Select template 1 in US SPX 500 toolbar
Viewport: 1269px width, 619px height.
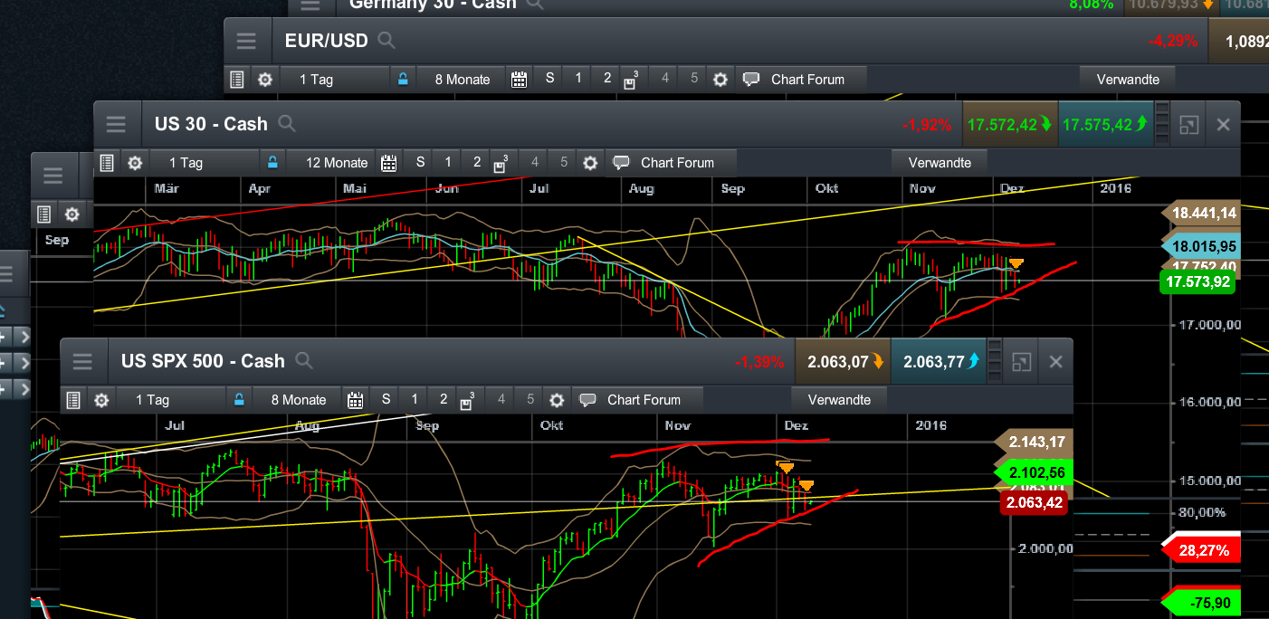click(415, 399)
